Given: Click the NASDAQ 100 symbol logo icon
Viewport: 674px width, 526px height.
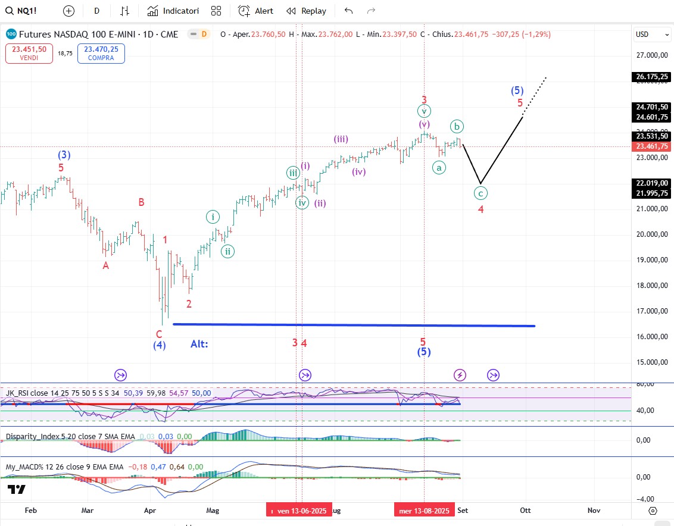Looking at the screenshot, I should coord(11,34).
